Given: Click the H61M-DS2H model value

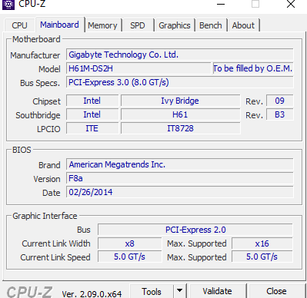Looking at the screenshot, I should tap(138, 68).
